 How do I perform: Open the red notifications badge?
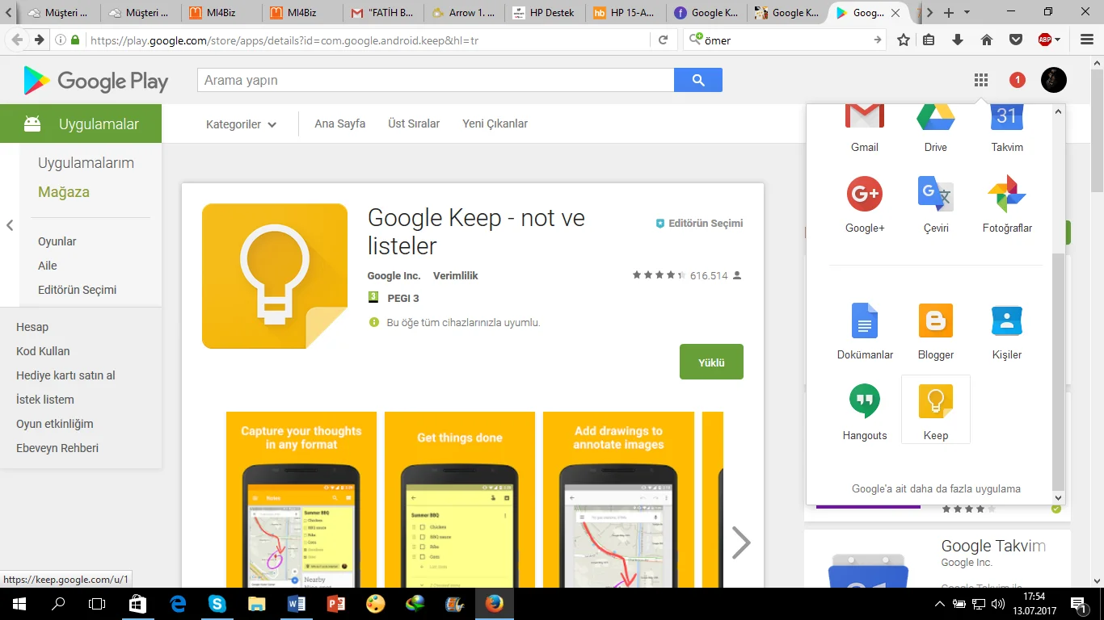coord(1017,80)
